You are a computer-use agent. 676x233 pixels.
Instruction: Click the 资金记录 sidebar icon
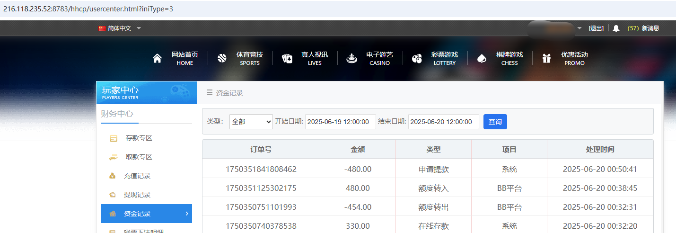click(113, 214)
